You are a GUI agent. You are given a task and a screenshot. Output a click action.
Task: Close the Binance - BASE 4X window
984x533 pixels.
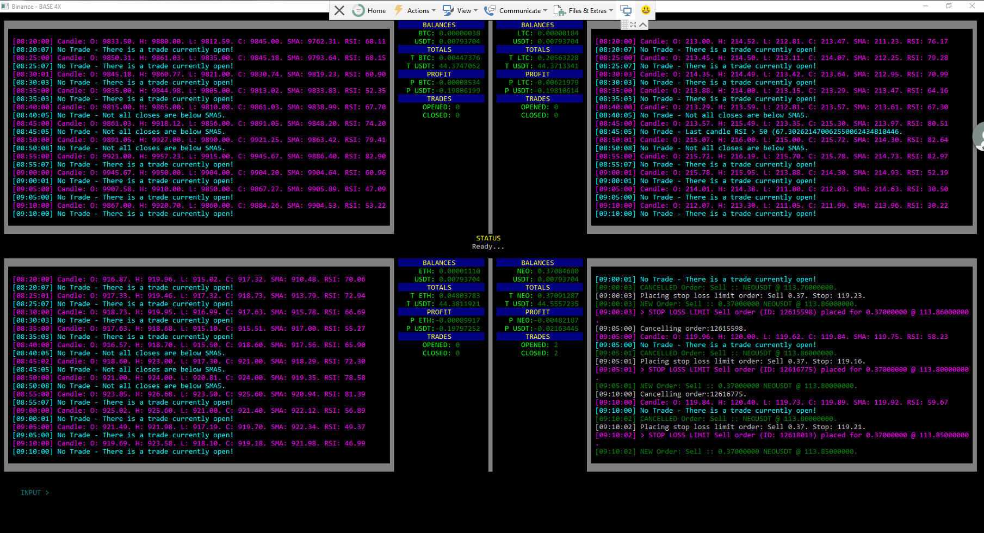972,6
